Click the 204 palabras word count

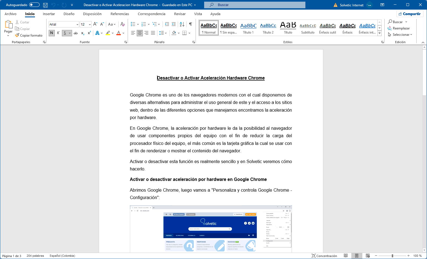35,256
